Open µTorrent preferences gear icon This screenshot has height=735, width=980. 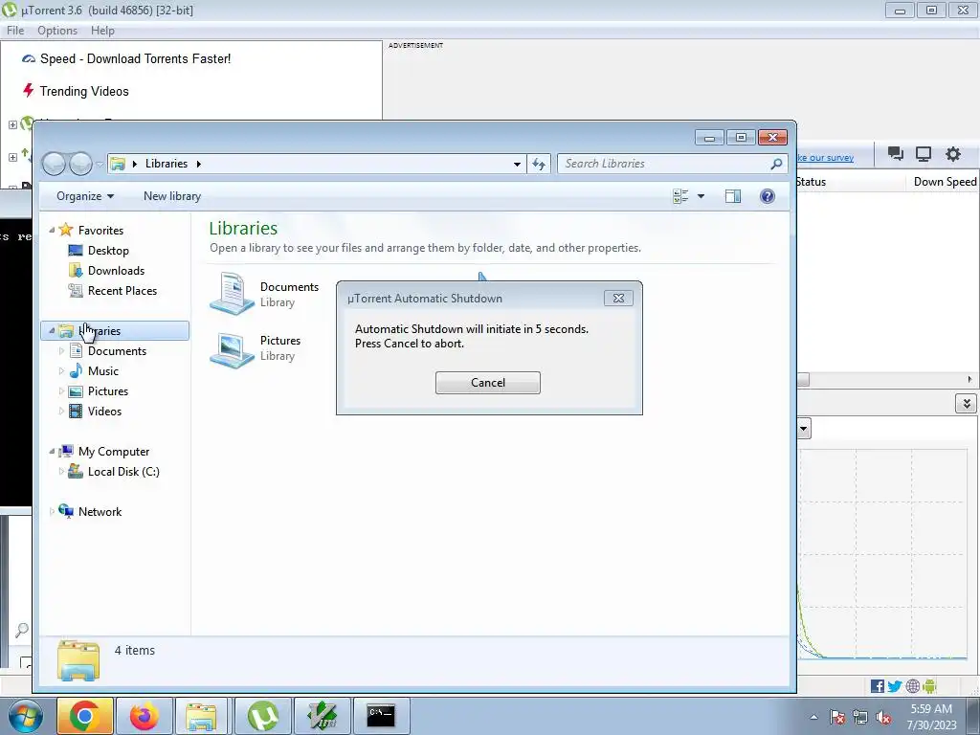(952, 154)
